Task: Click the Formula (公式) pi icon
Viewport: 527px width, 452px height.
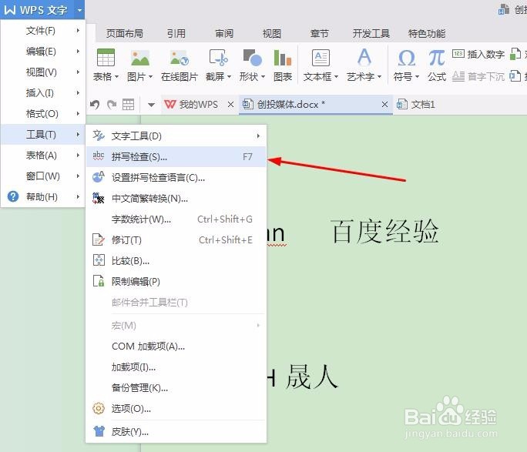Action: click(x=437, y=58)
